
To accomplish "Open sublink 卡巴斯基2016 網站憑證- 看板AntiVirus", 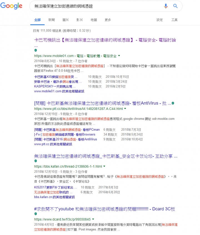I will pyautogui.click(x=65, y=139).
